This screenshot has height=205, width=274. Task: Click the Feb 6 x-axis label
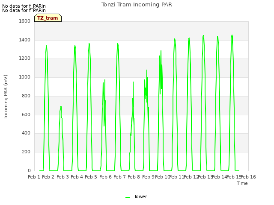[105, 177]
